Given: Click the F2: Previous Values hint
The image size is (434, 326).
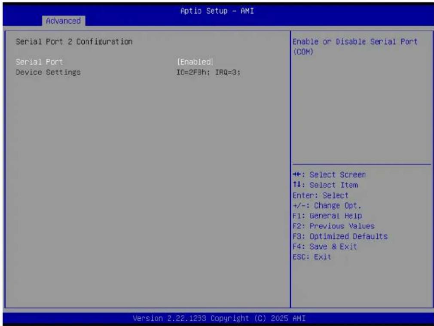Looking at the screenshot, I should (333, 226).
